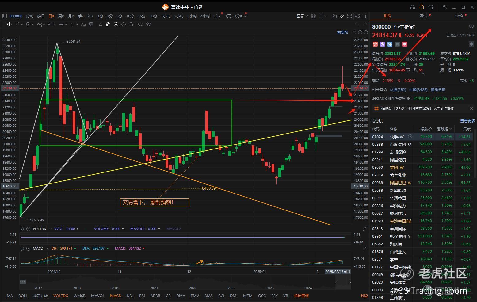Add a comment bubble annotation

[91, 24]
